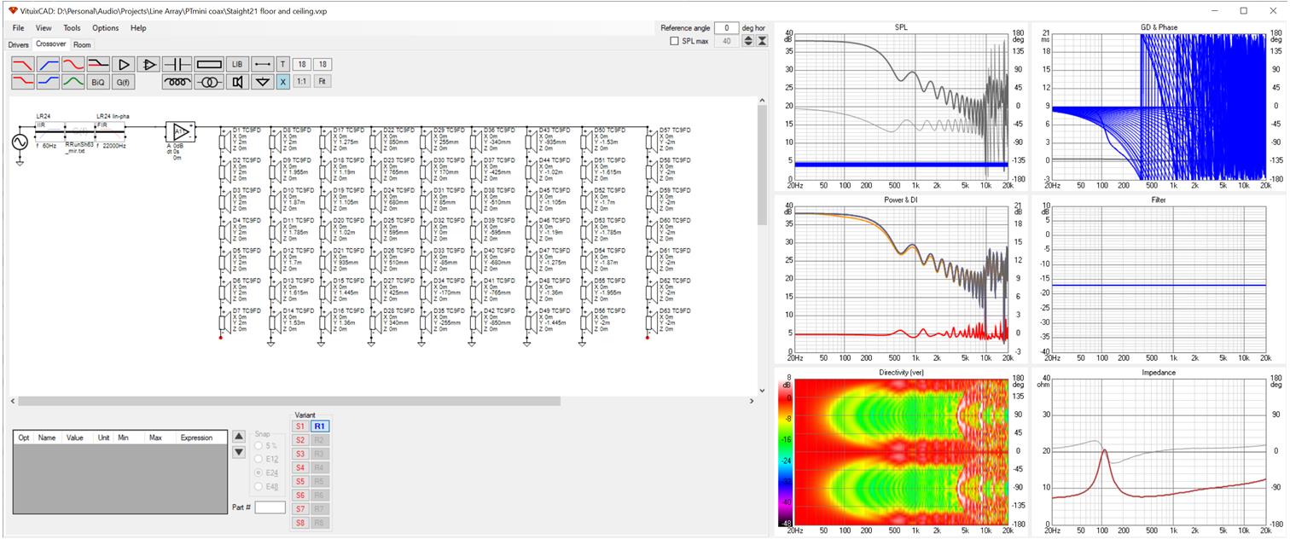Add a BiQ biquad block
The height and width of the screenshot is (539, 1290).
coord(98,82)
